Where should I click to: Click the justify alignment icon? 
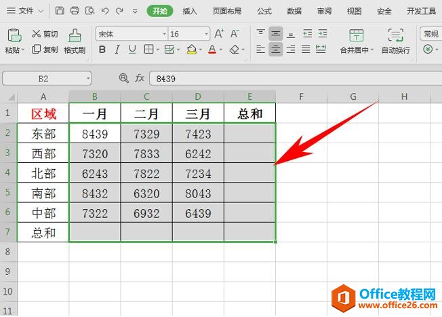click(x=306, y=50)
